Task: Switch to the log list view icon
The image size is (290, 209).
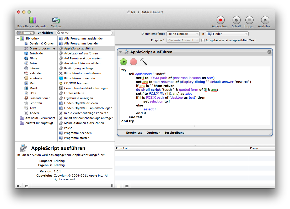Action: (x=119, y=186)
